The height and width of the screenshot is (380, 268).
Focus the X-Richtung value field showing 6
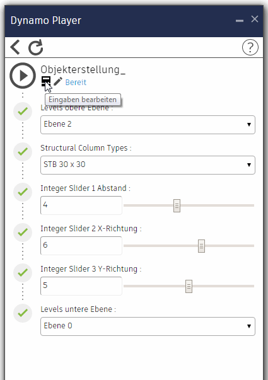(x=81, y=246)
